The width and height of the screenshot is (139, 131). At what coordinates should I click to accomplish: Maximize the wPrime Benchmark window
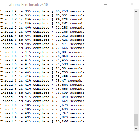(119, 4)
